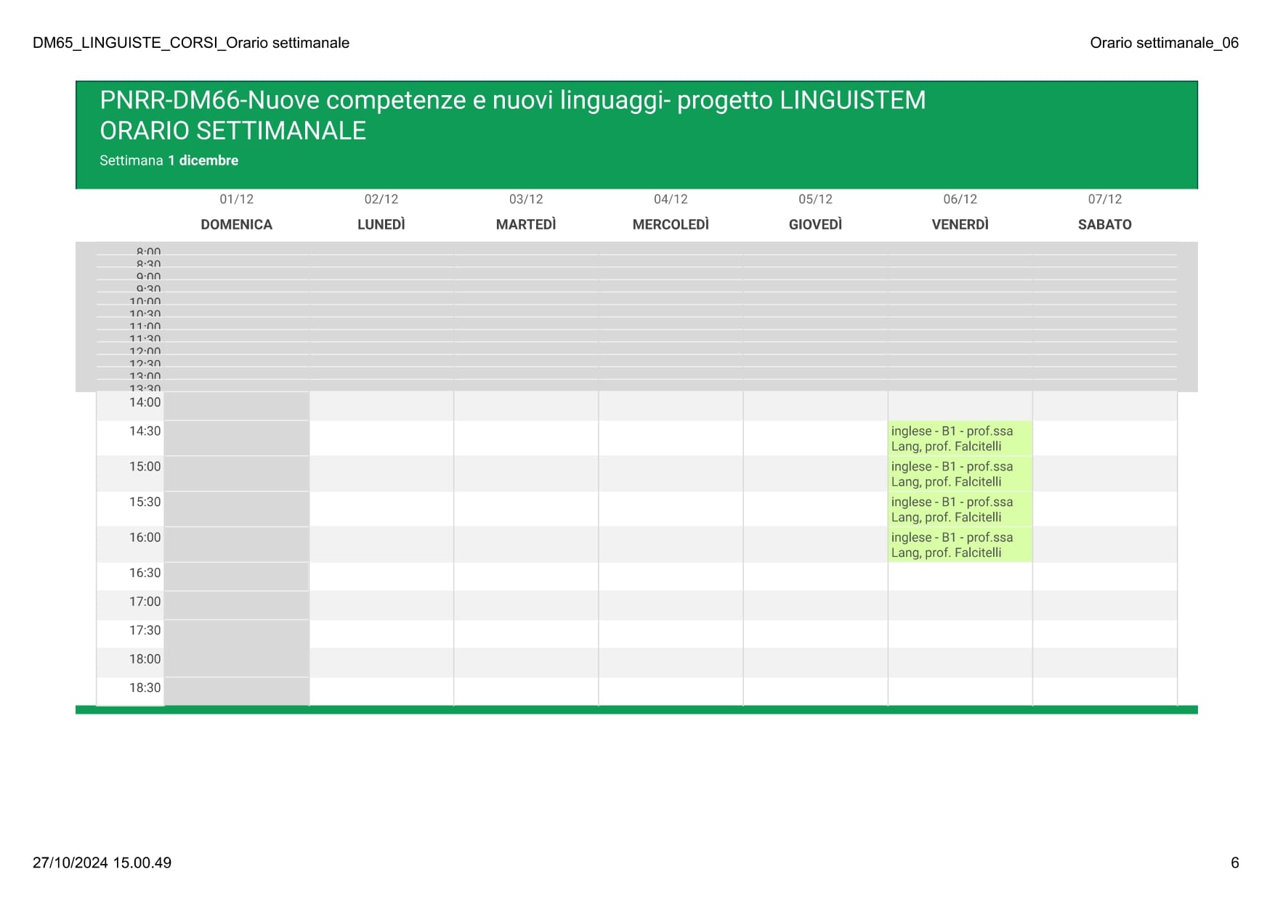Click the Orario settimanale_06 page header

tap(1164, 43)
